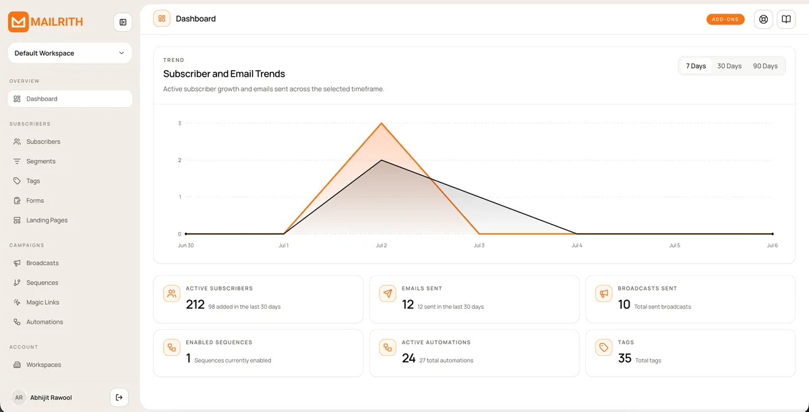This screenshot has width=809, height=412.
Task: Collapse the sidebar using the panel icon
Action: point(123,22)
